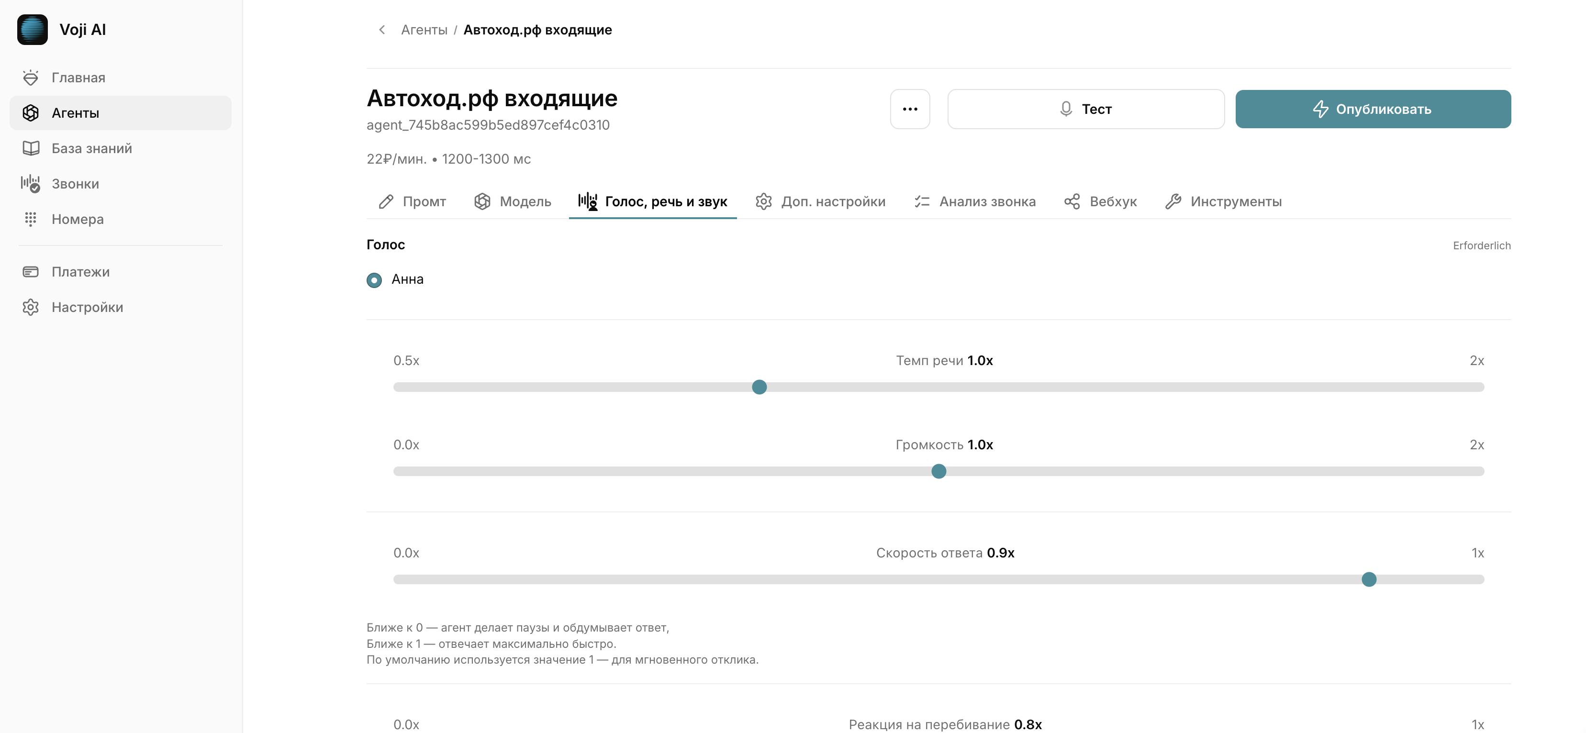Open Номера in the sidebar
The image size is (1586, 733).
pyautogui.click(x=121, y=219)
